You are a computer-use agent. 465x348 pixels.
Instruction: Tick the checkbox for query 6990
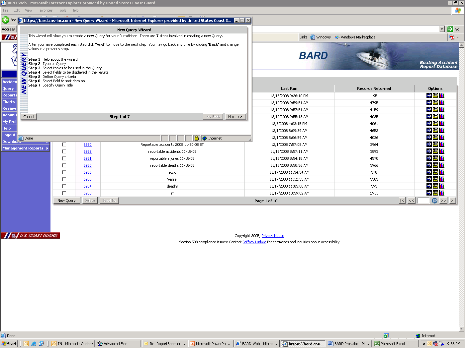[x=64, y=145]
